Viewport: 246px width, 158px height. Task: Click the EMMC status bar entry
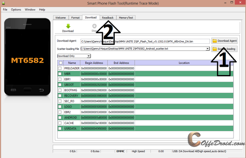121,151
